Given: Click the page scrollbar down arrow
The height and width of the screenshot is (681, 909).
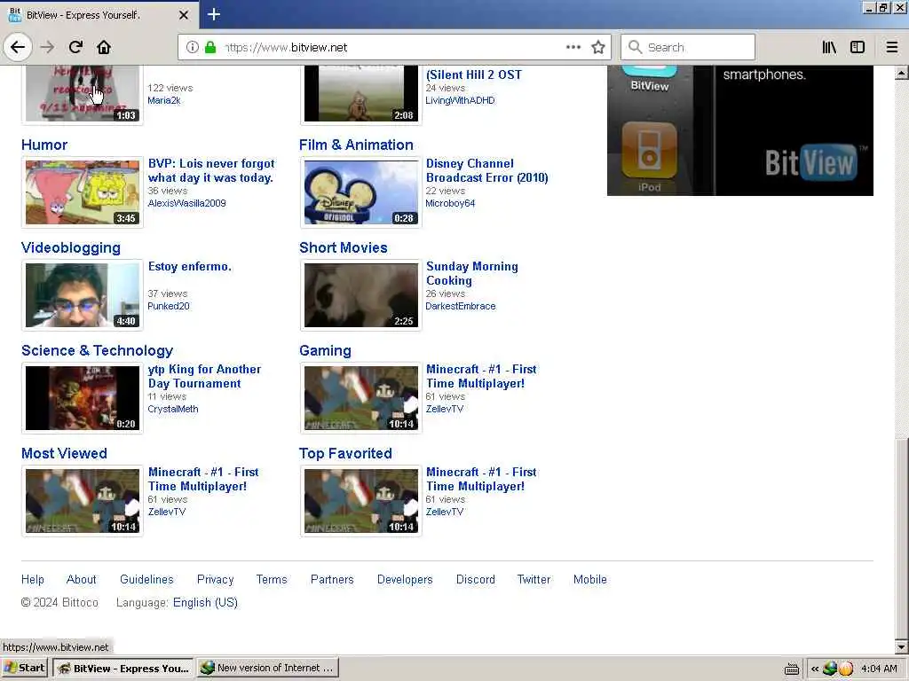Looking at the screenshot, I should point(901,646).
